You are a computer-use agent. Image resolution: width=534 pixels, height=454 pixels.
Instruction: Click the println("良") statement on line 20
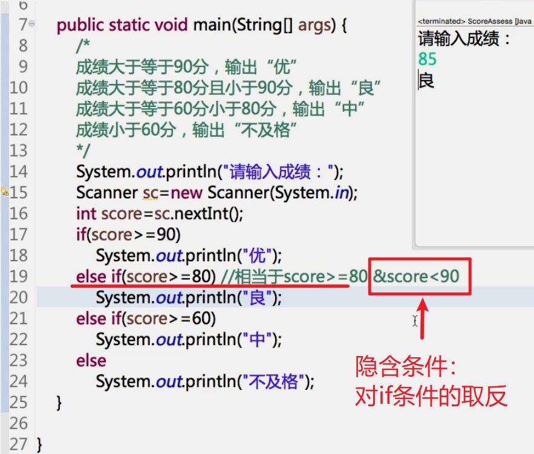(x=189, y=298)
